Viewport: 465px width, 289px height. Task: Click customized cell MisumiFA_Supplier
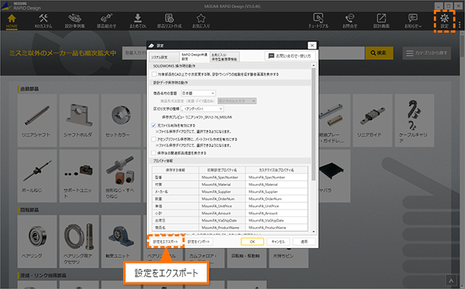pyautogui.click(x=277, y=191)
